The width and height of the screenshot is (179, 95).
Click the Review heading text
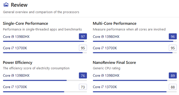pos(19,5)
